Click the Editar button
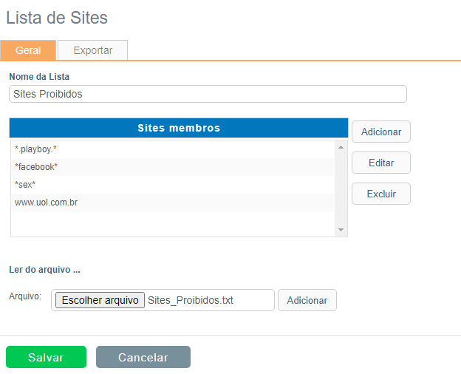461x374 pixels. click(x=381, y=163)
